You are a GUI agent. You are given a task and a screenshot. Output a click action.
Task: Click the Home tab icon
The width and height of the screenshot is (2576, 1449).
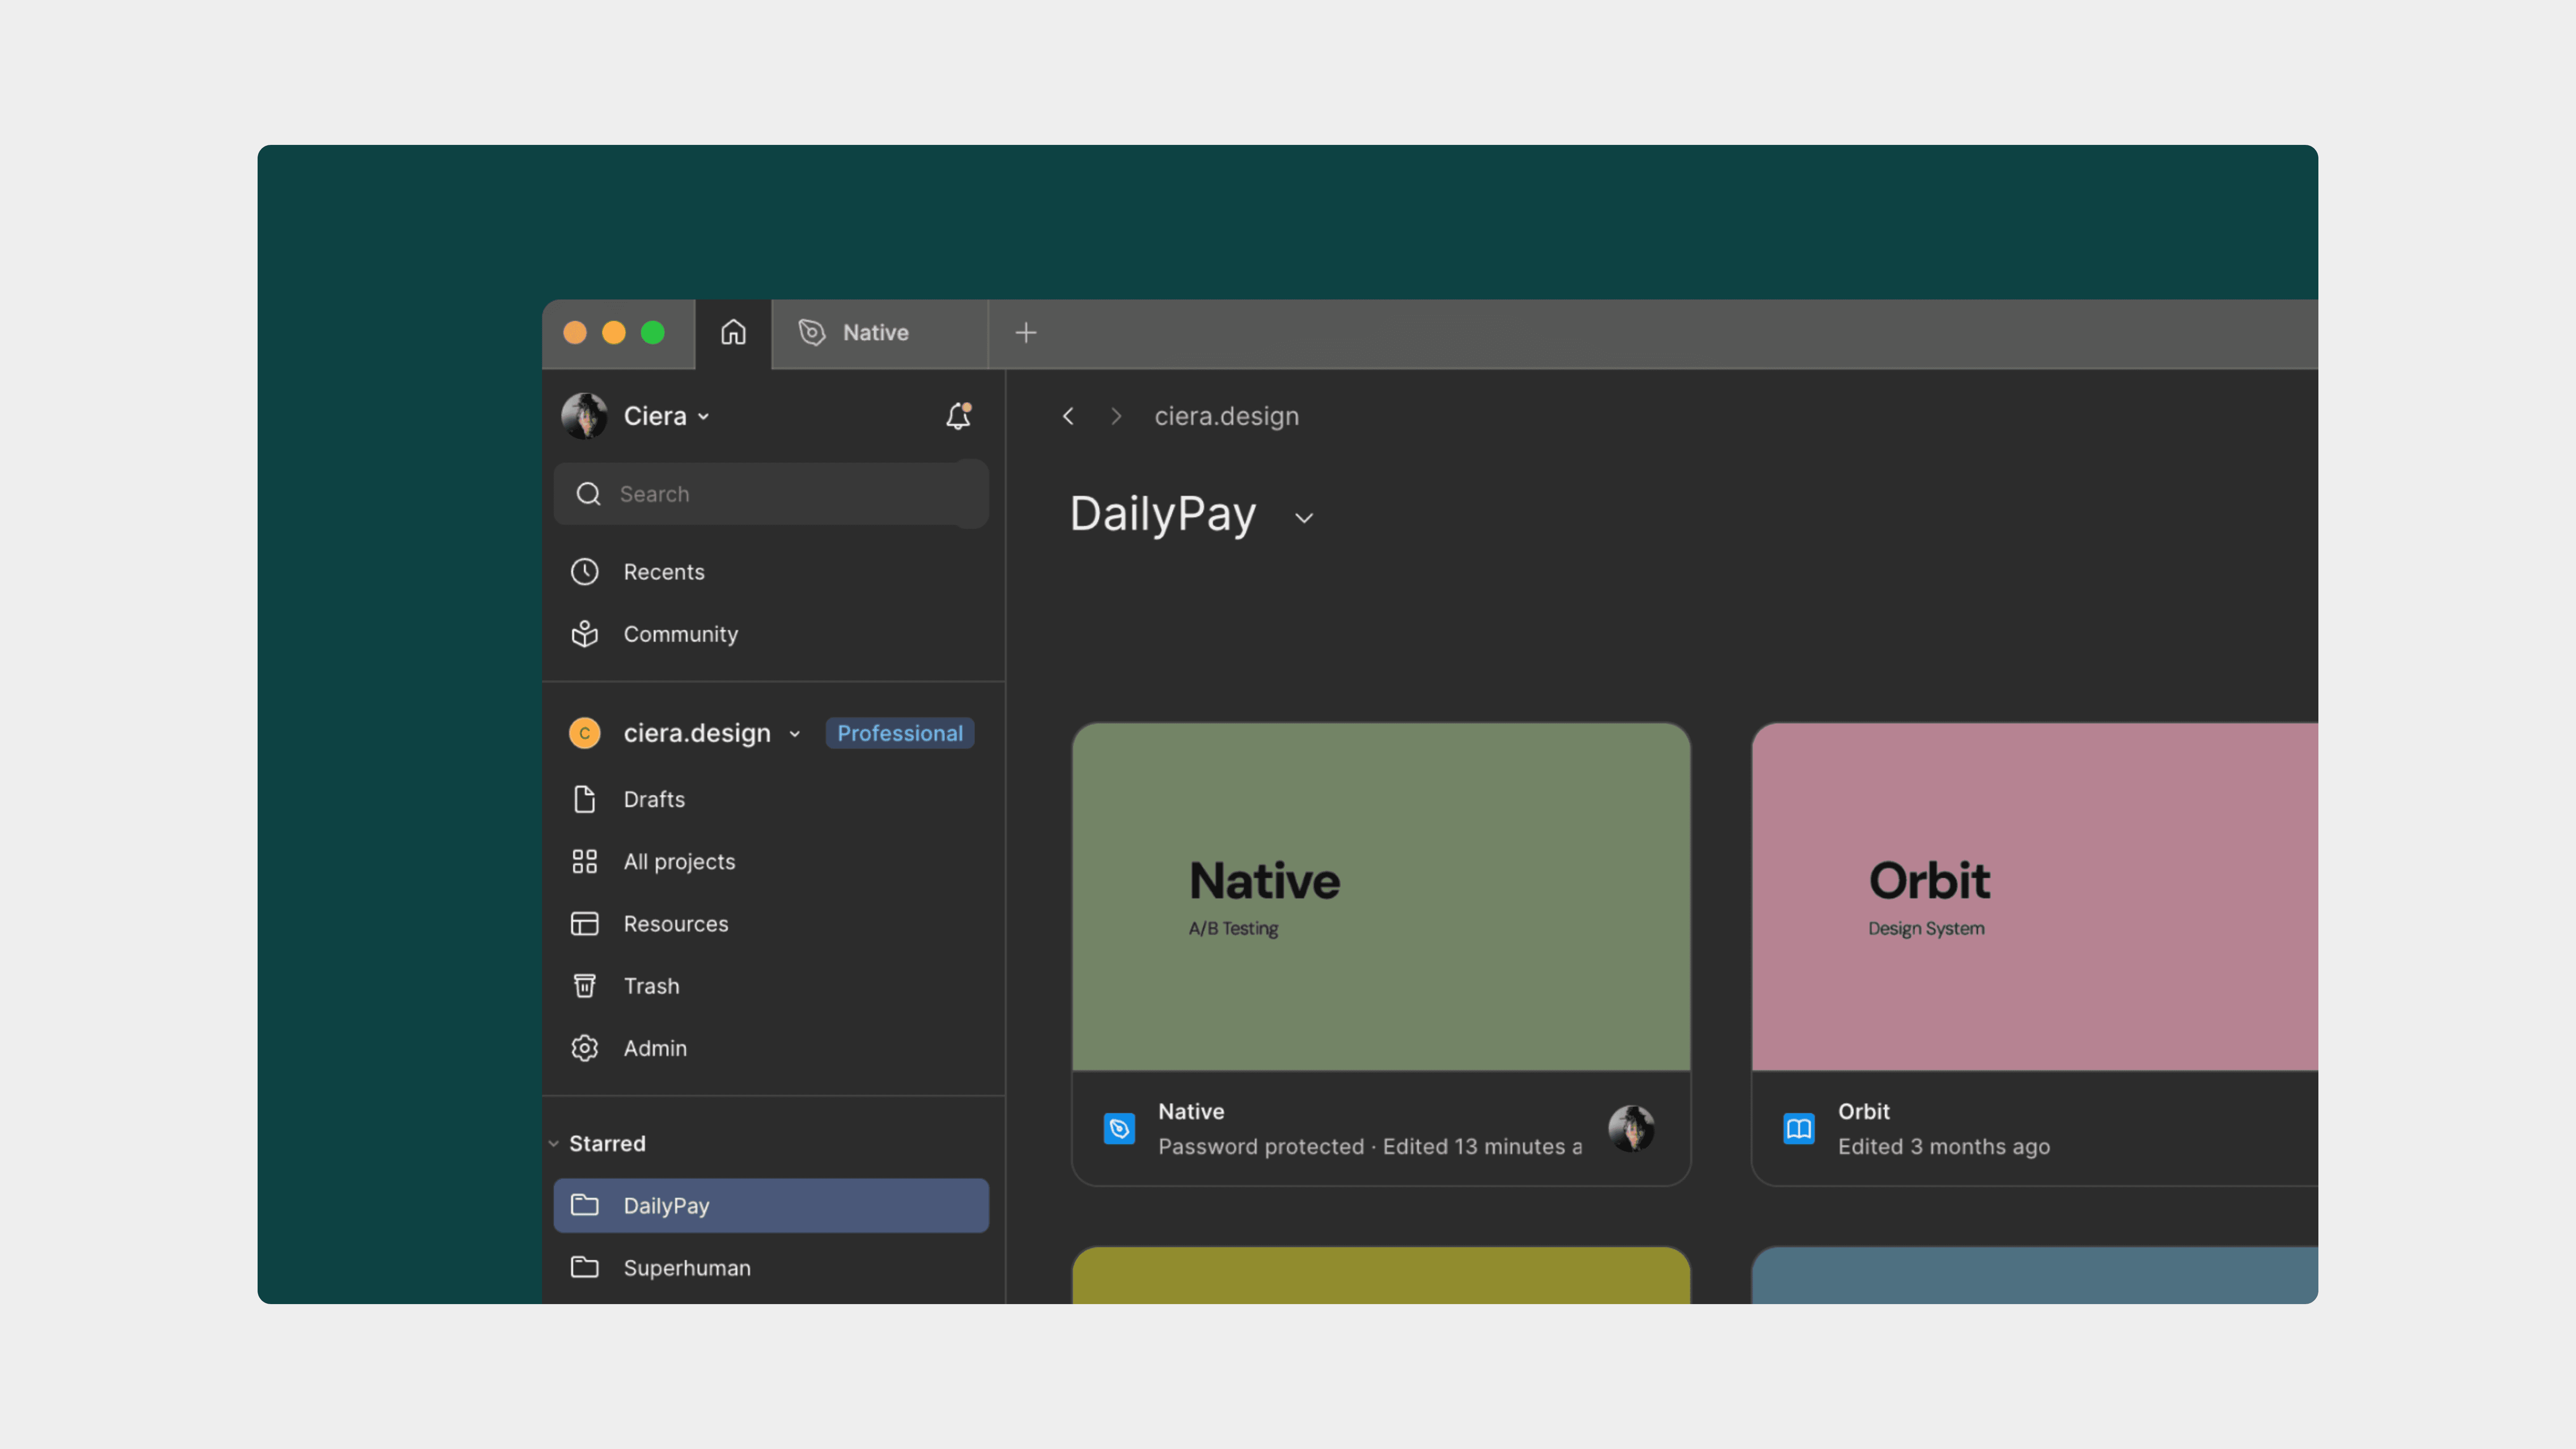coord(733,332)
